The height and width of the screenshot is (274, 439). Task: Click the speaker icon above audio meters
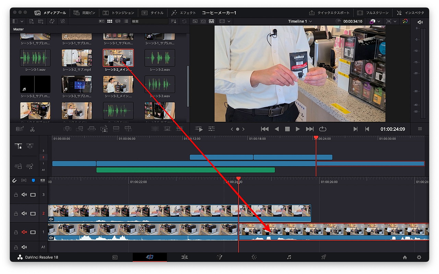pos(420,22)
